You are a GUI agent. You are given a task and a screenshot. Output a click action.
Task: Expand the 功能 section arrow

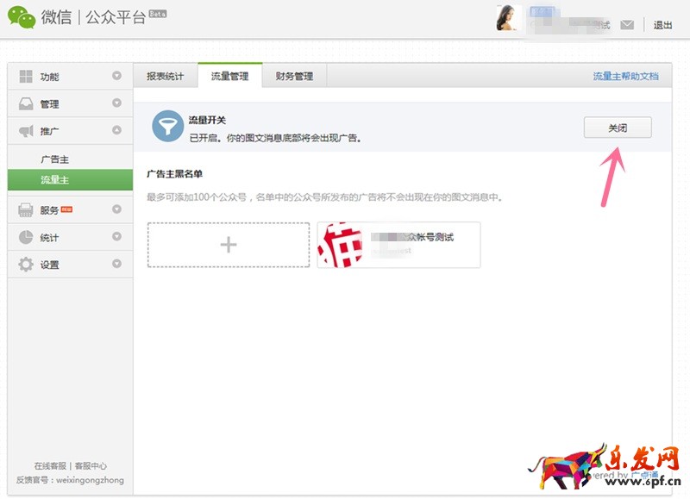pos(116,76)
